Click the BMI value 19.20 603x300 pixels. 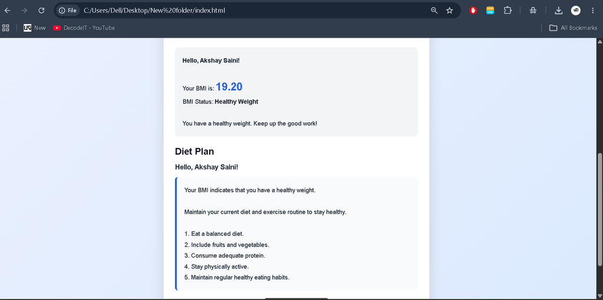pos(229,87)
